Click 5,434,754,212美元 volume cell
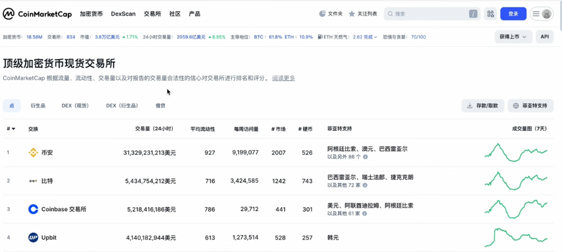 (150, 181)
